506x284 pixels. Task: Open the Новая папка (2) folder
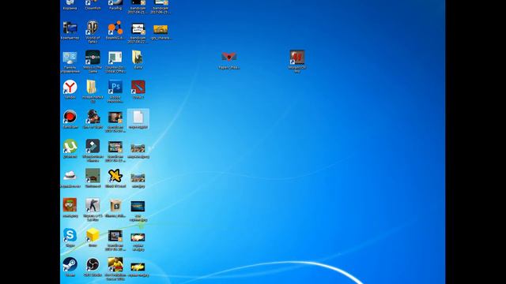[92, 88]
